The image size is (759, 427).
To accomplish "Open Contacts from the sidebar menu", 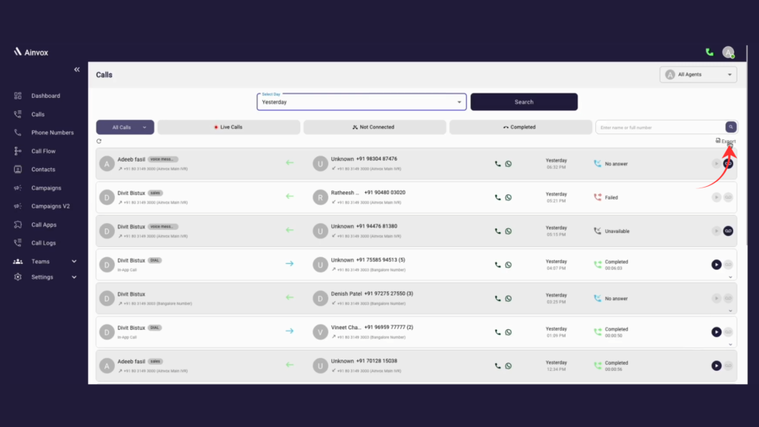I will (x=45, y=169).
